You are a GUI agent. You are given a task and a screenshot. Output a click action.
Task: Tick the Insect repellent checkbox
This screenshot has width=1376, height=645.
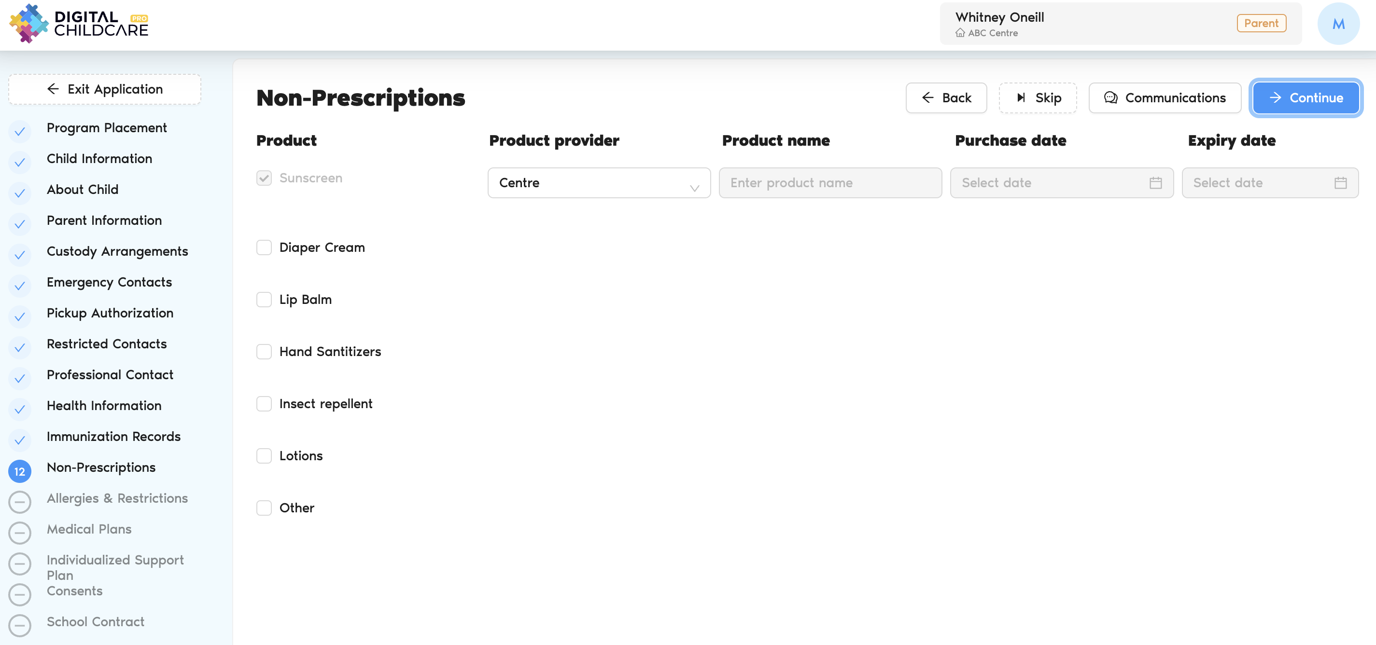coord(264,404)
